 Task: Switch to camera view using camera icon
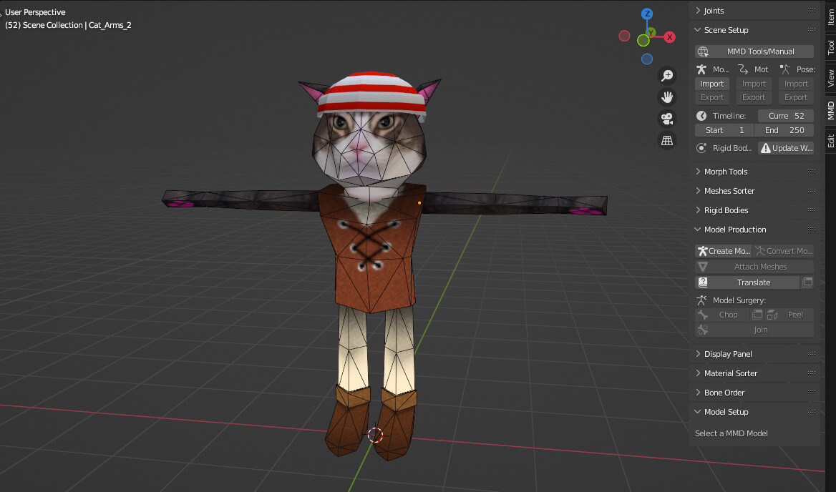pyautogui.click(x=667, y=119)
